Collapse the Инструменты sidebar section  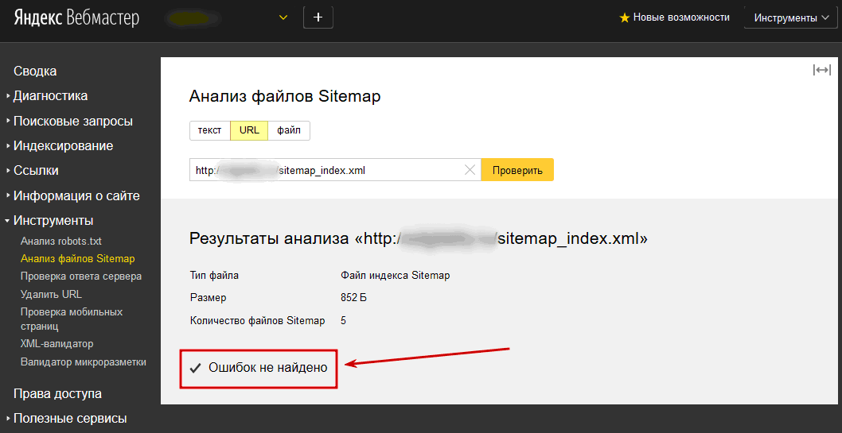pos(53,220)
